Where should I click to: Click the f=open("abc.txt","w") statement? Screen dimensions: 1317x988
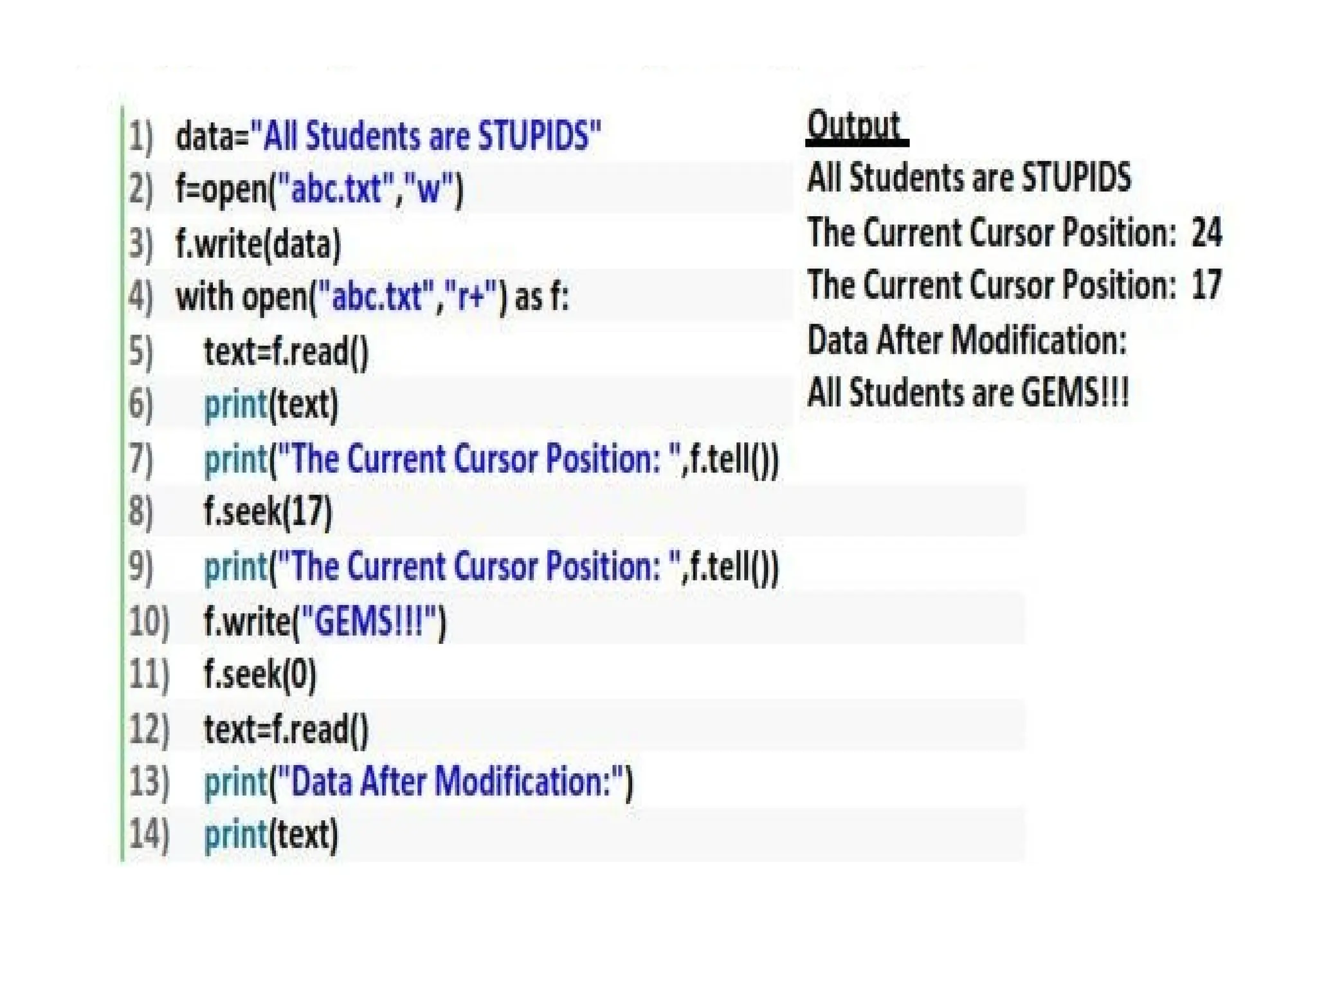319,189
